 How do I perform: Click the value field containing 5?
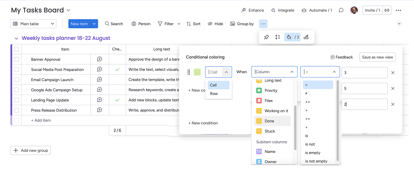point(364,88)
